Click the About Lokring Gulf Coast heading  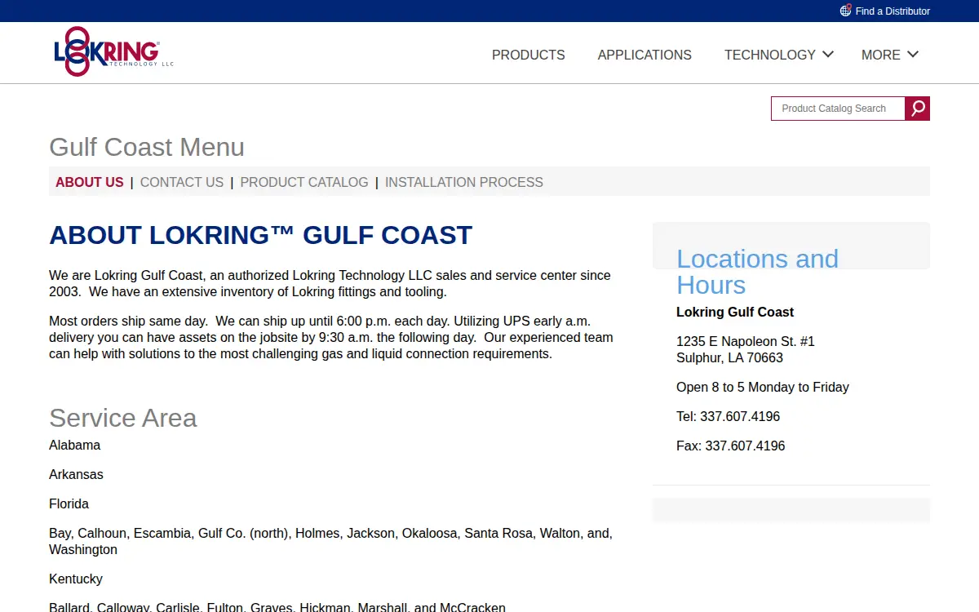[x=261, y=235]
